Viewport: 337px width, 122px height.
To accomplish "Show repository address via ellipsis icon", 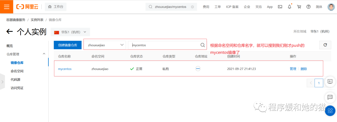I will [x=198, y=69].
